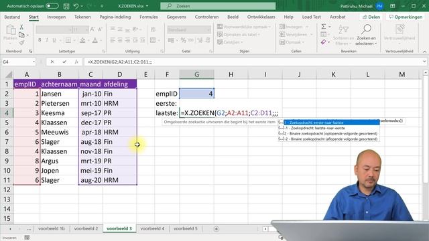Open the Opmaak cells dropdown
The height and width of the screenshot is (241, 429).
coord(292,42)
